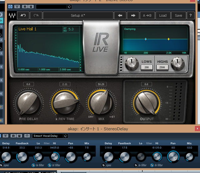
Task: Enable Write automation (W) in StereoDelay
Action: tap(19, 136)
